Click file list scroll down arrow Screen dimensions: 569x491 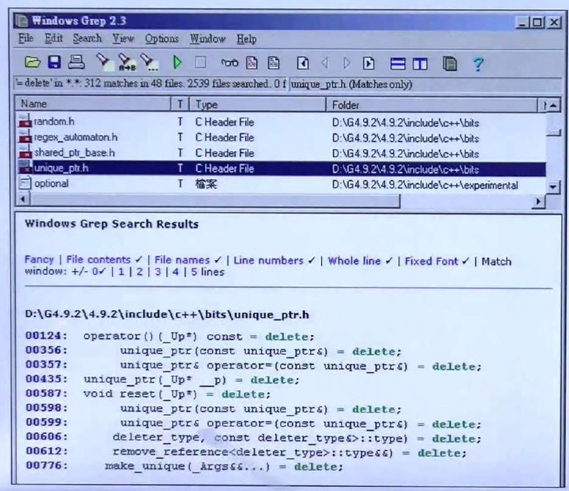[553, 187]
